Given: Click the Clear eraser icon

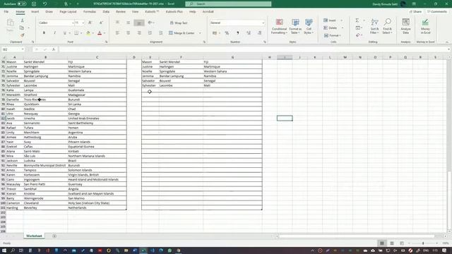Looking at the screenshot, I should 358,35.
